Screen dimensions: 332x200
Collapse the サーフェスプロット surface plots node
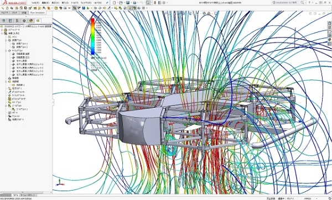pos(6,51)
